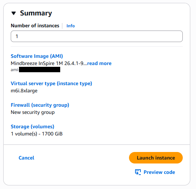Screen dimensions: 196x189
Task: Click the Preview code text link
Action: pos(159,172)
